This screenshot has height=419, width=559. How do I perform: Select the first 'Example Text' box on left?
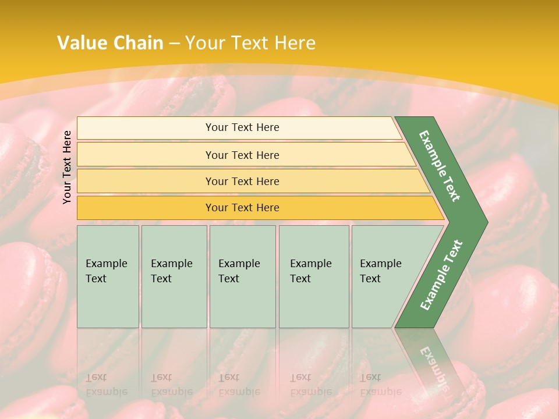pos(108,276)
